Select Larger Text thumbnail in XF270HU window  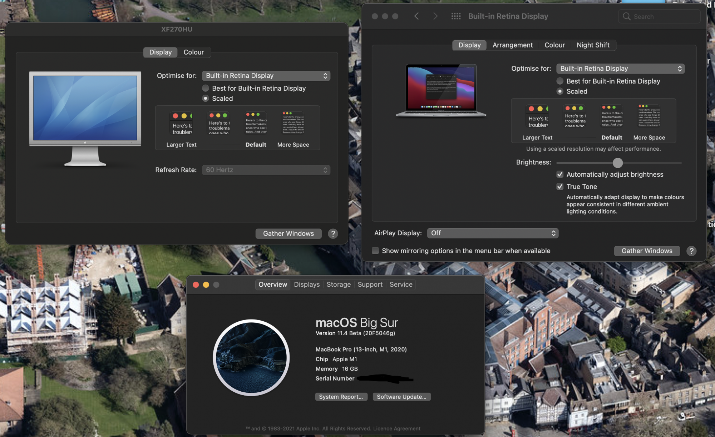182,124
